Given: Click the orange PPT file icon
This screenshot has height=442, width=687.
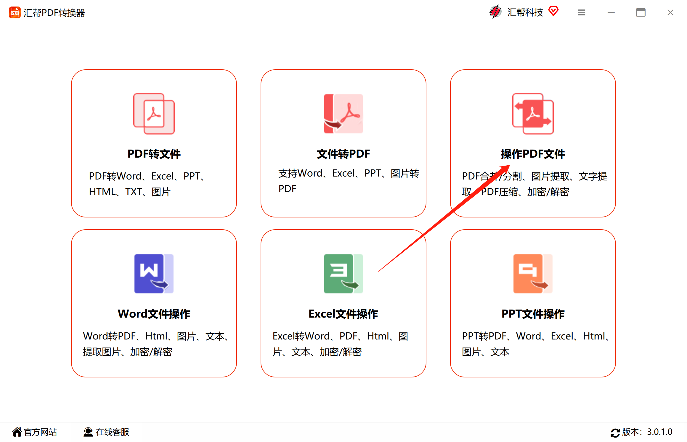Looking at the screenshot, I should point(533,274).
